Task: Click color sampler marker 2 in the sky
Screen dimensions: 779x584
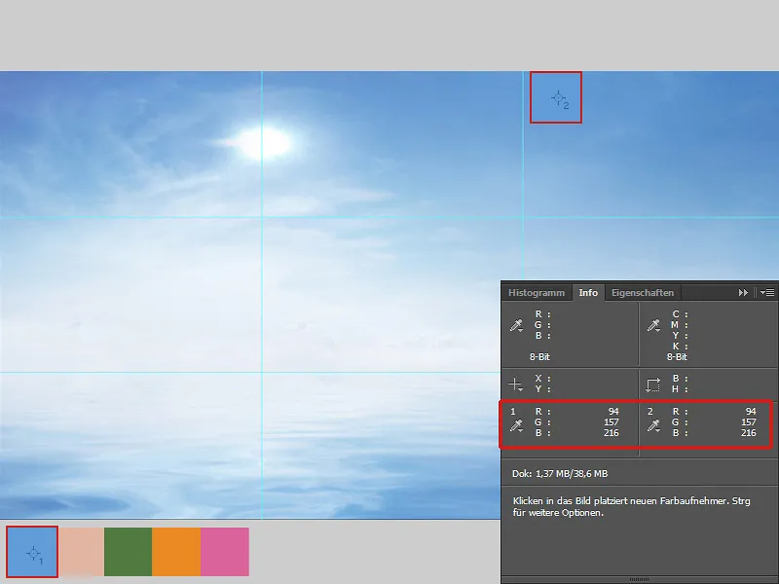Action: [558, 98]
